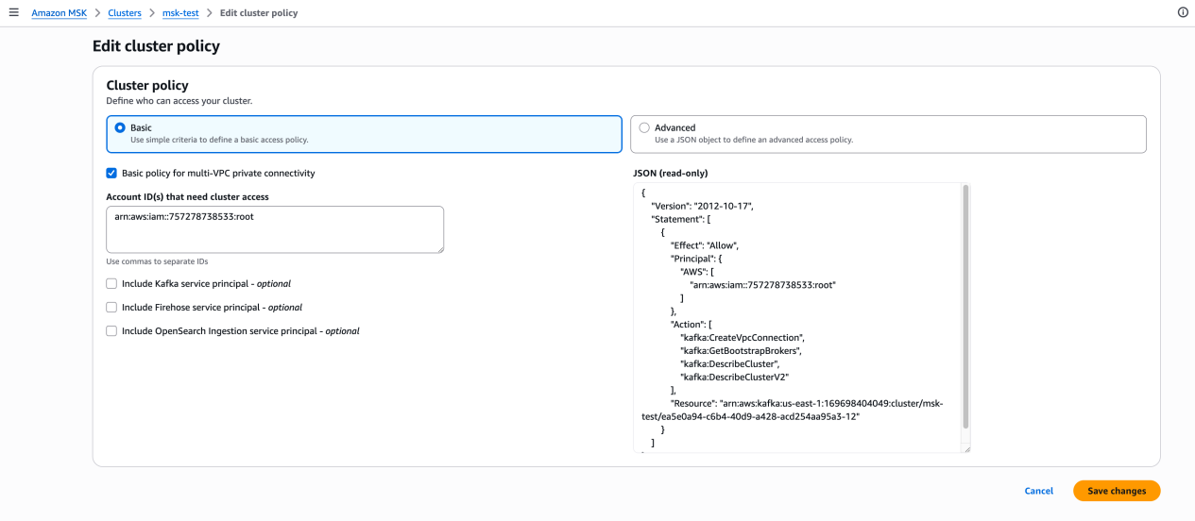
Task: Click the "Version": "2012-10-17" line
Action: pos(702,205)
